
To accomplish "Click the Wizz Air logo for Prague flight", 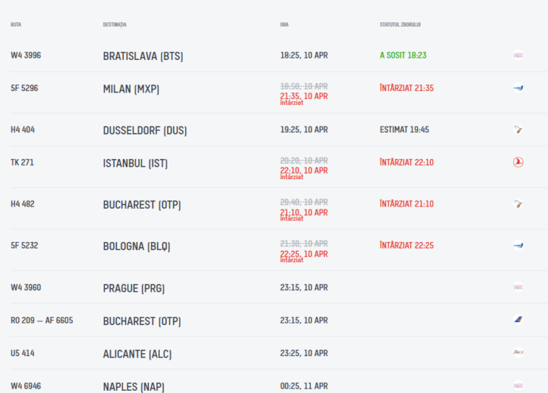I will click(518, 287).
